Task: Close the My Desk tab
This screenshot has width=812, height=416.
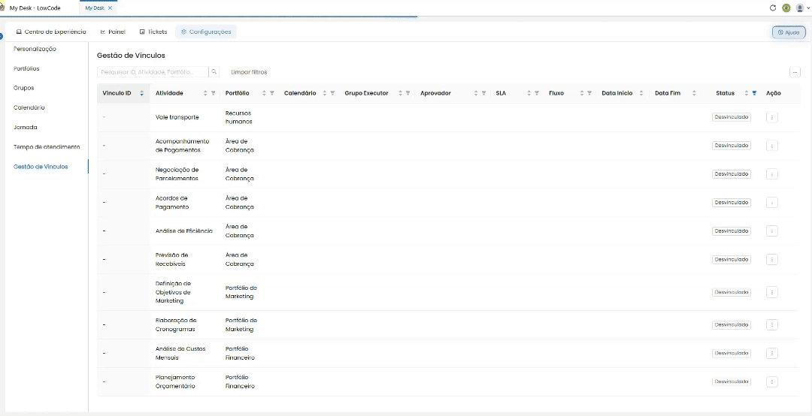Action: pos(110,8)
